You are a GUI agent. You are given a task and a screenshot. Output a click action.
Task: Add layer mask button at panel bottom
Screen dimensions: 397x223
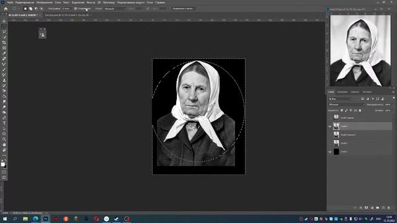point(367,208)
